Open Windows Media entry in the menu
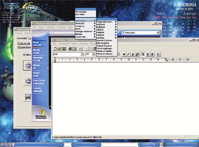The image size is (199, 147). click(106, 51)
